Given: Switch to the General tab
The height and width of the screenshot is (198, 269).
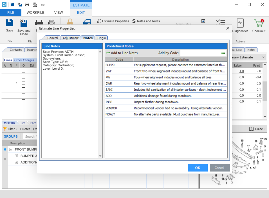Looking at the screenshot, I should [x=53, y=38].
